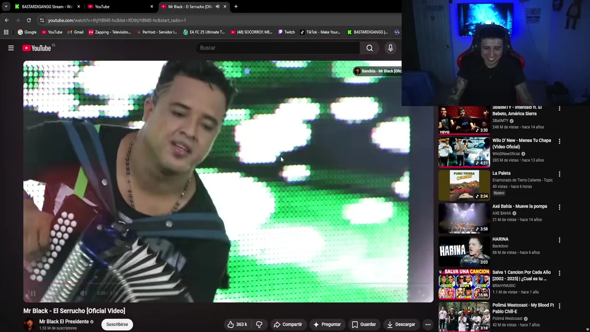Open Mr Black El Presidente channel name link

64,322
